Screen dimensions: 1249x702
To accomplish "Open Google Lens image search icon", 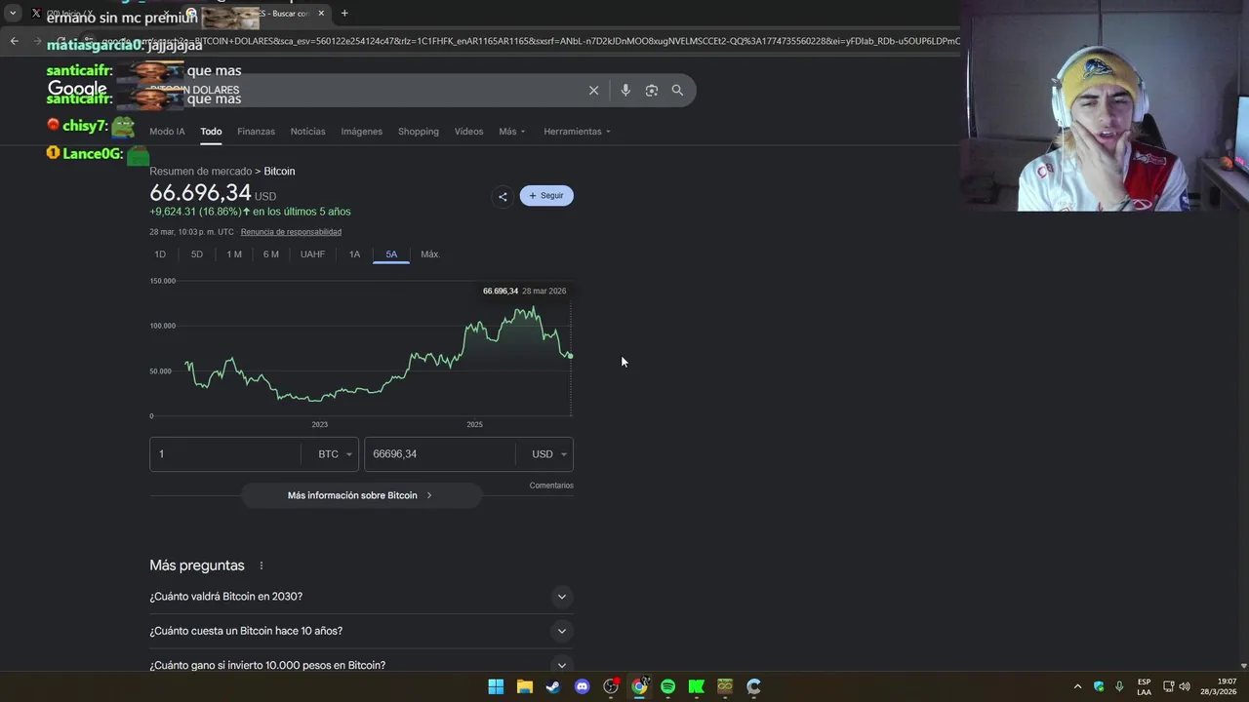I will (x=652, y=90).
